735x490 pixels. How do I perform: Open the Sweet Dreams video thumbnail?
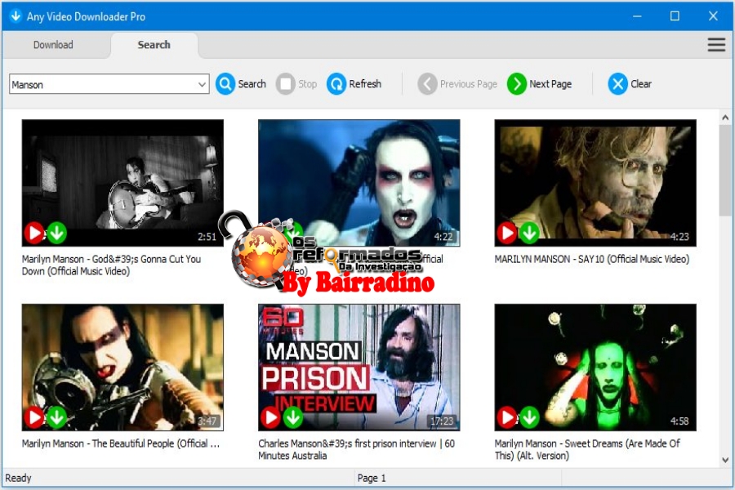[595, 367]
